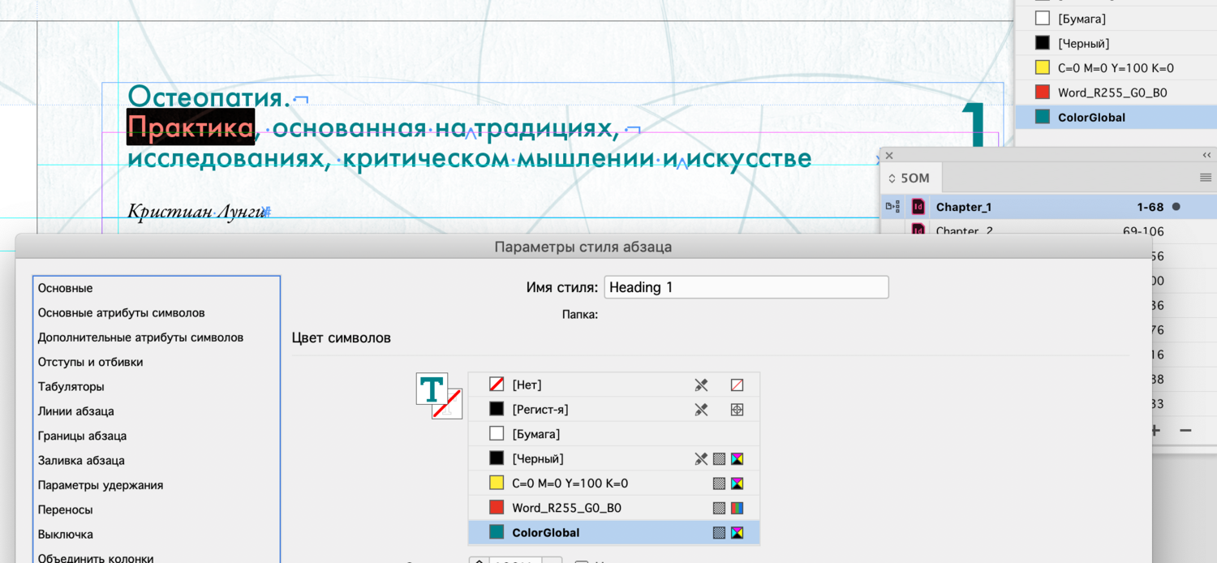This screenshot has width=1217, height=563.
Task: Collapse the book panel with double-arrow icon
Action: click(1206, 155)
